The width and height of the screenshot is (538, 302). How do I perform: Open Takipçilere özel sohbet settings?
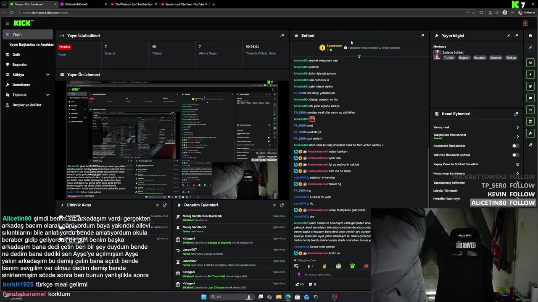tap(476, 136)
